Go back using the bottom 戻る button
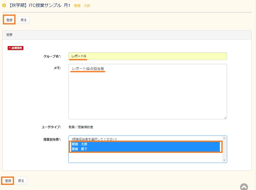Image resolution: width=256 pixels, height=190 pixels. click(x=21, y=180)
